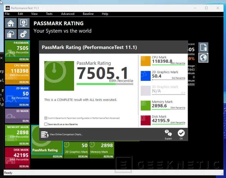This screenshot has height=178, width=226.
Task: Click the globe icon on the right
Action: click(x=203, y=58)
